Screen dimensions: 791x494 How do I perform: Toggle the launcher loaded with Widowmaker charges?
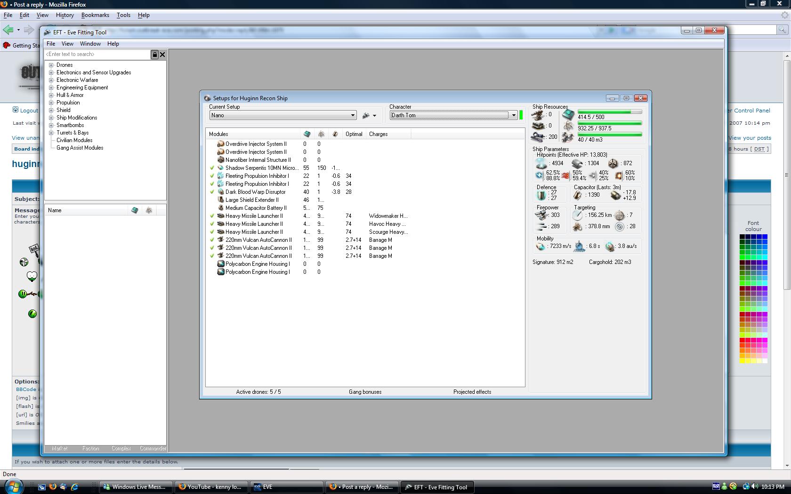point(212,216)
